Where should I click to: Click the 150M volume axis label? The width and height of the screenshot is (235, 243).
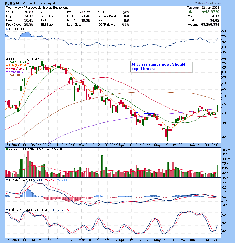tap(226, 150)
